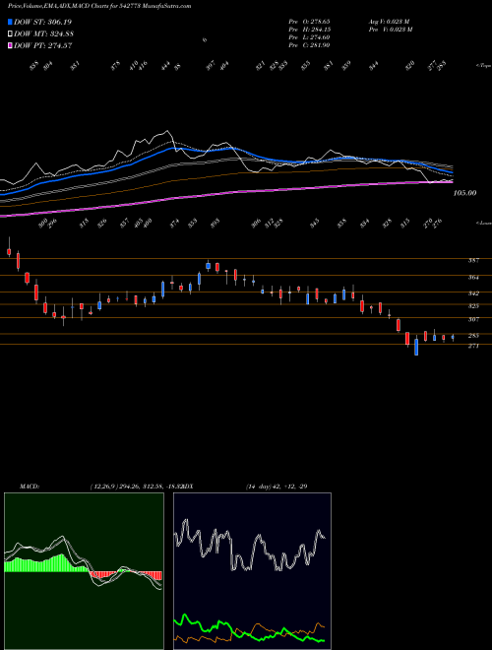Click the blue DOW ST legend swatch
492x650 pixels.
click(x=10, y=22)
